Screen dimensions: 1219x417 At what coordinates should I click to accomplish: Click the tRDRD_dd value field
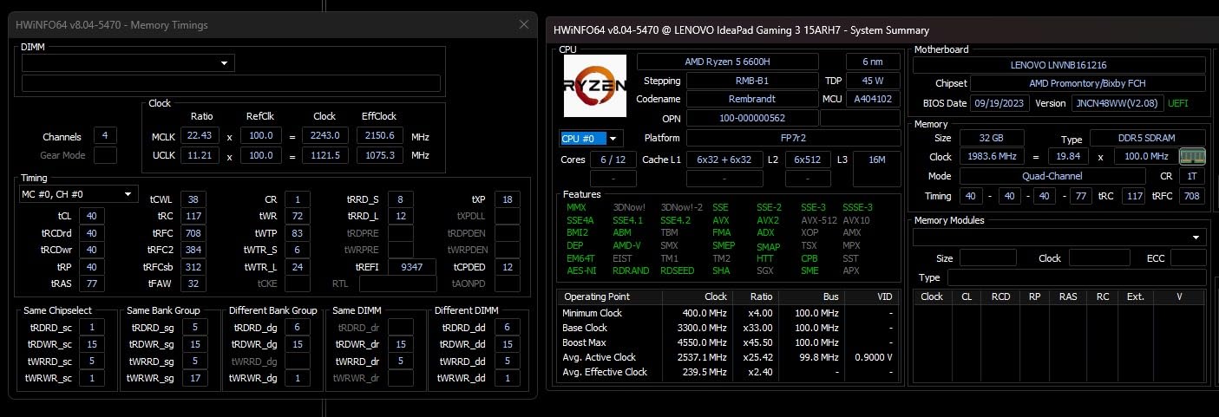[x=508, y=327]
